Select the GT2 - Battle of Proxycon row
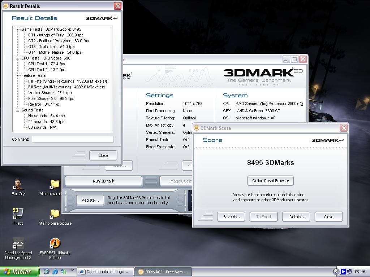 coord(59,41)
